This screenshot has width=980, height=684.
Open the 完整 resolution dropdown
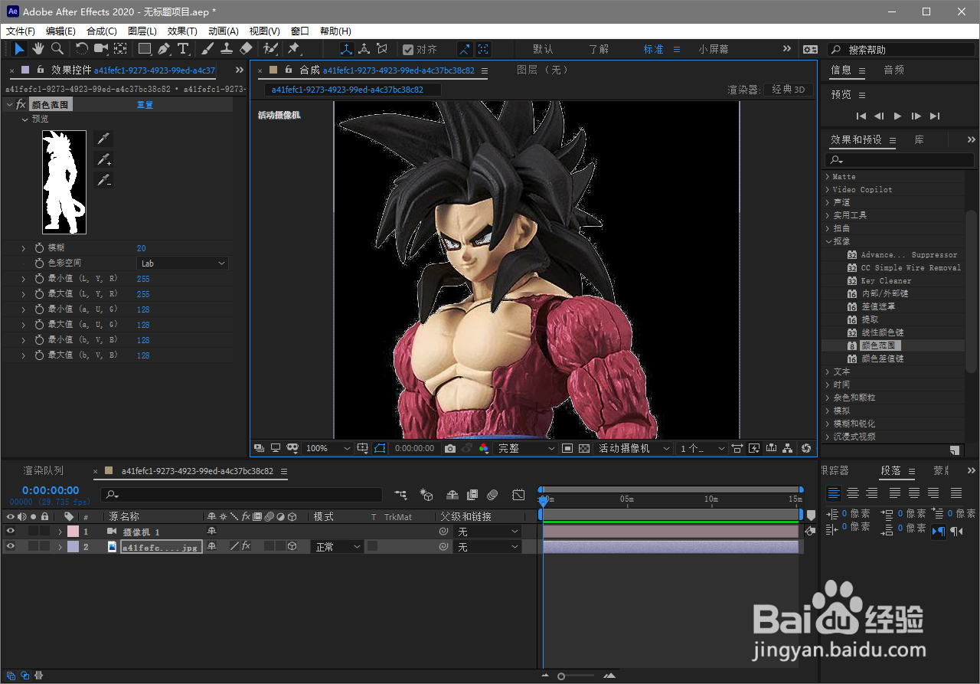coord(527,448)
